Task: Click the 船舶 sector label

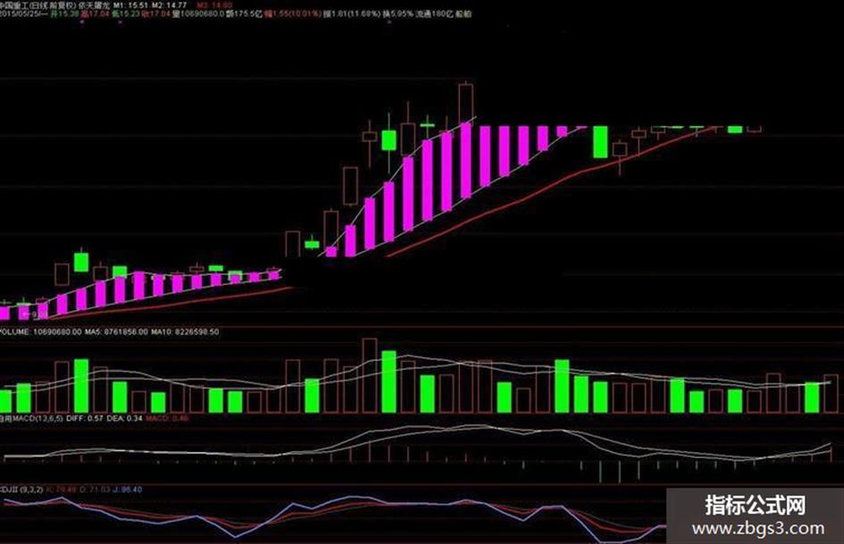Action: pos(464,14)
